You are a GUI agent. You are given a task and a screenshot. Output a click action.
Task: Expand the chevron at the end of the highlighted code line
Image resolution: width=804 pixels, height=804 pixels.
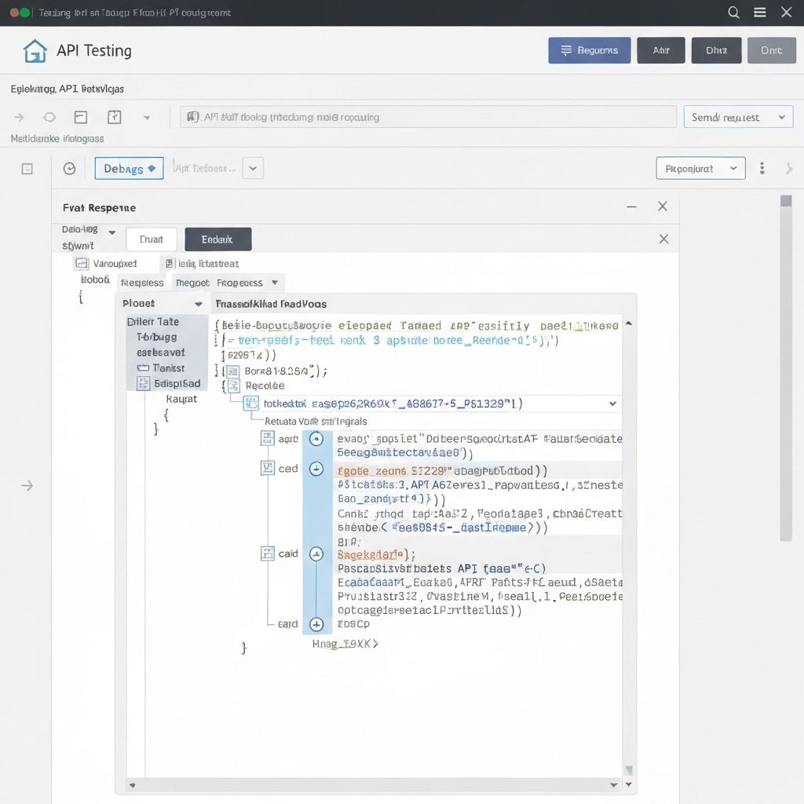(x=612, y=403)
